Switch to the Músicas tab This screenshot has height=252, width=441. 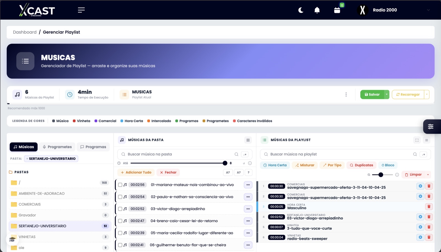[24, 147]
